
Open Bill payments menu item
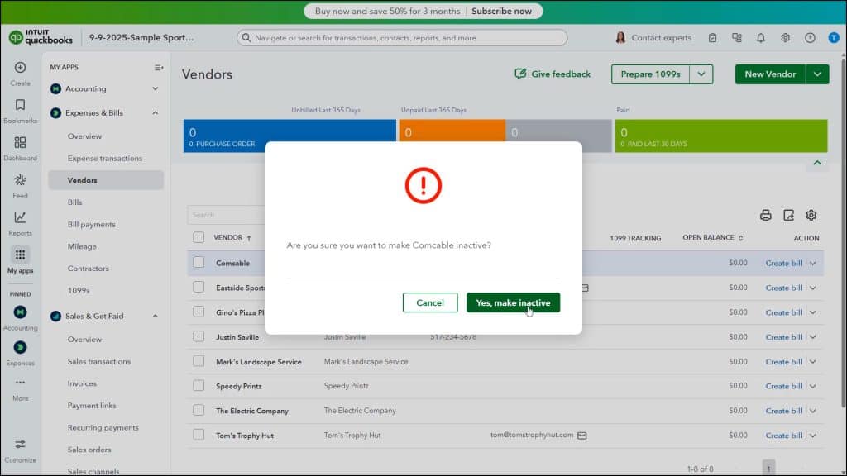coord(91,225)
